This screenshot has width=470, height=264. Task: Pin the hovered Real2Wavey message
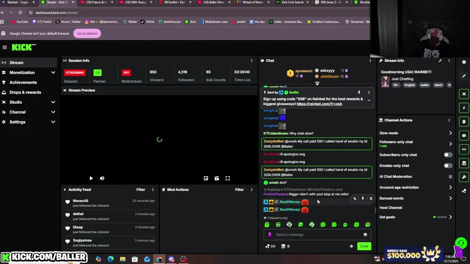pyautogui.click(x=363, y=199)
